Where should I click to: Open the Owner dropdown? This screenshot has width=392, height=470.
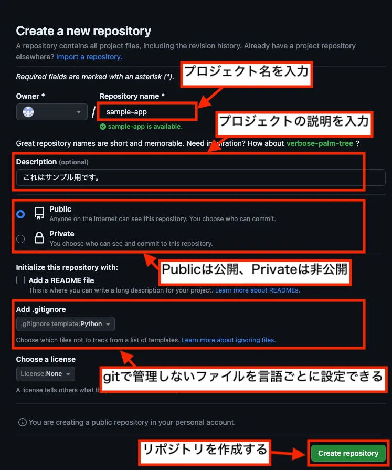(x=52, y=112)
